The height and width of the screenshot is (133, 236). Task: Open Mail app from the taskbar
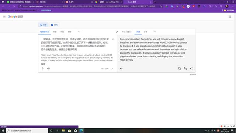pyautogui.click(x=75, y=130)
